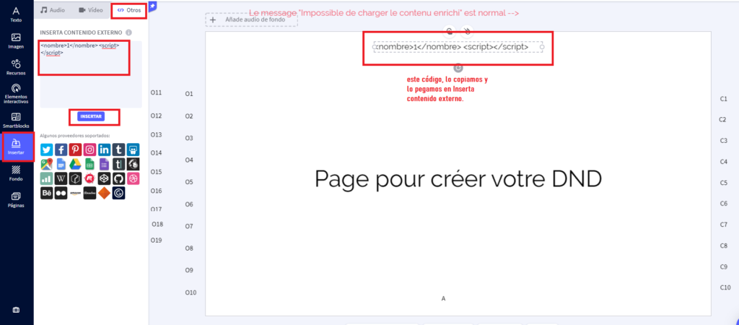Click Añade audio de fondo button
This screenshot has height=325, width=739.
click(x=250, y=19)
